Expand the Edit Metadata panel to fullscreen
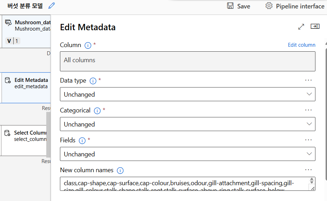The image size is (327, 201). [x=301, y=27]
